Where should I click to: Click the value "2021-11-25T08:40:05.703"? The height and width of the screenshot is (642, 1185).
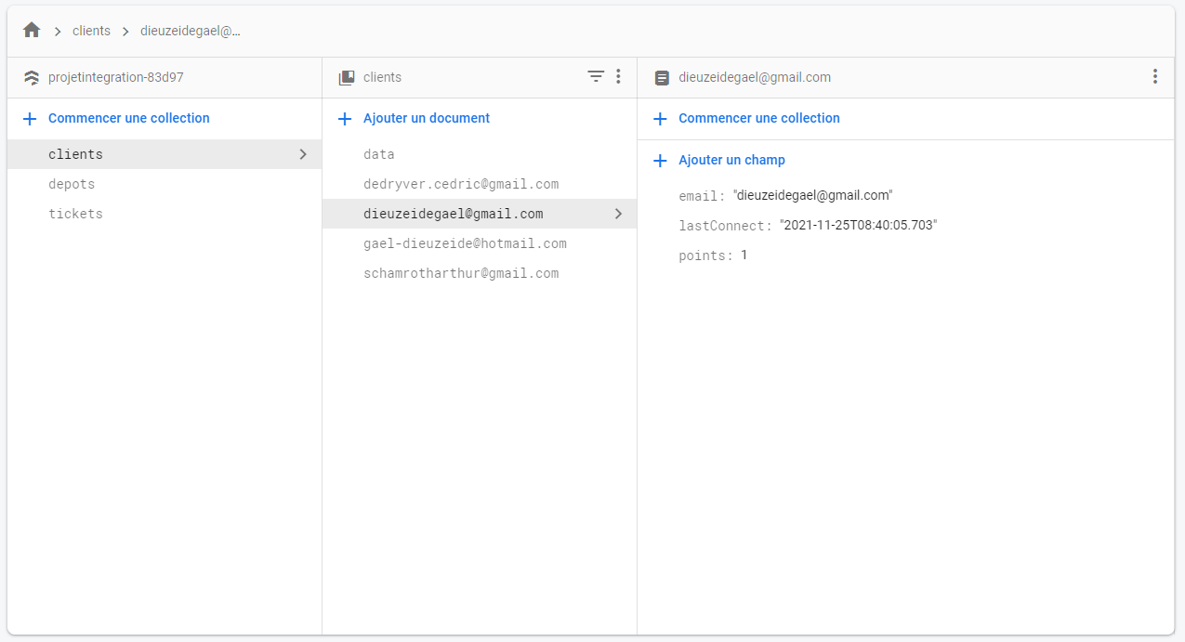[858, 225]
